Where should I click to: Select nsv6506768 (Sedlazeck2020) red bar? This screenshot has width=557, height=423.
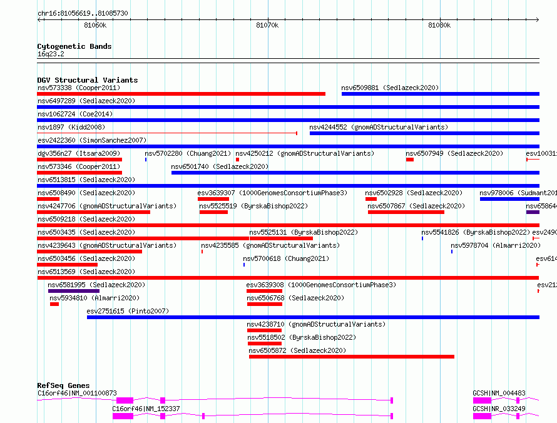click(265, 304)
